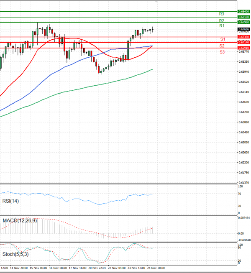Click the 23 Nov 12:00 time label
This screenshot has height=273, width=251.
[x=136, y=268]
